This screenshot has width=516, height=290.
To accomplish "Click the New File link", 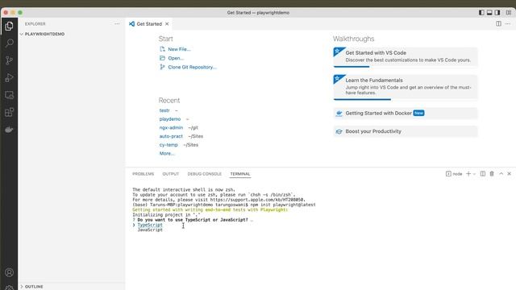I will [x=179, y=49].
